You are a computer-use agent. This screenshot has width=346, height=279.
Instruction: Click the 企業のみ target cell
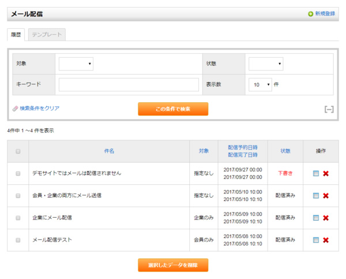tap(204, 218)
